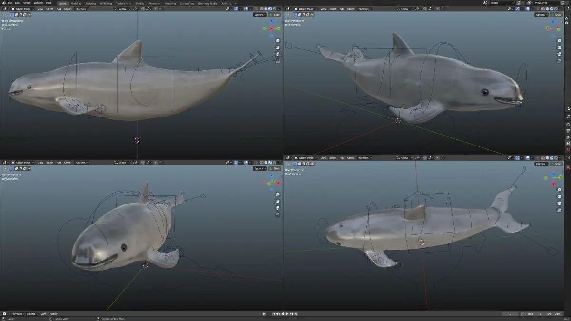Click the Snap button in top-left viewport
The image size is (571, 321).
(x=275, y=15)
